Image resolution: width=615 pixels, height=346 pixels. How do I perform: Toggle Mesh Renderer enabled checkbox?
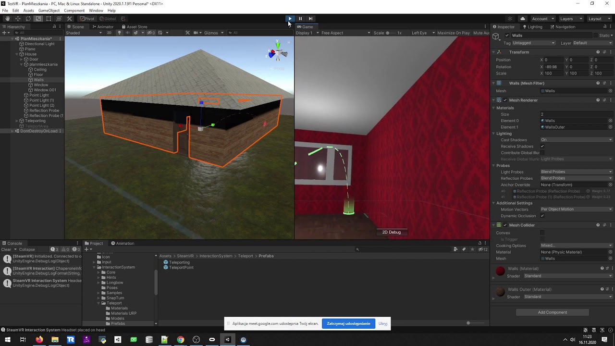pyautogui.click(x=505, y=100)
